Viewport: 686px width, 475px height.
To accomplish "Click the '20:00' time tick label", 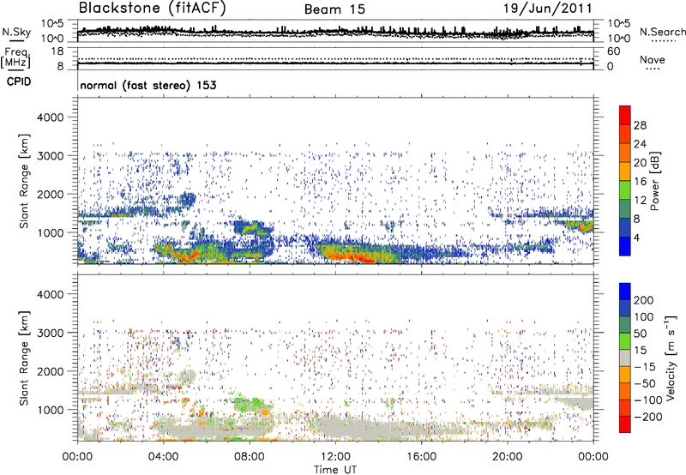I will (x=507, y=457).
